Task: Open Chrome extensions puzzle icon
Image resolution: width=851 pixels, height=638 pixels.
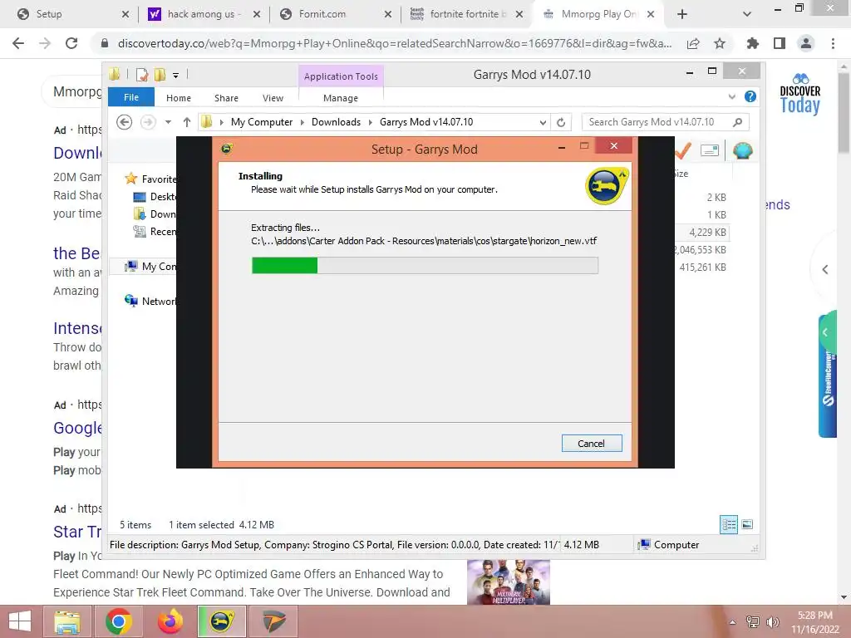Action: (x=753, y=43)
